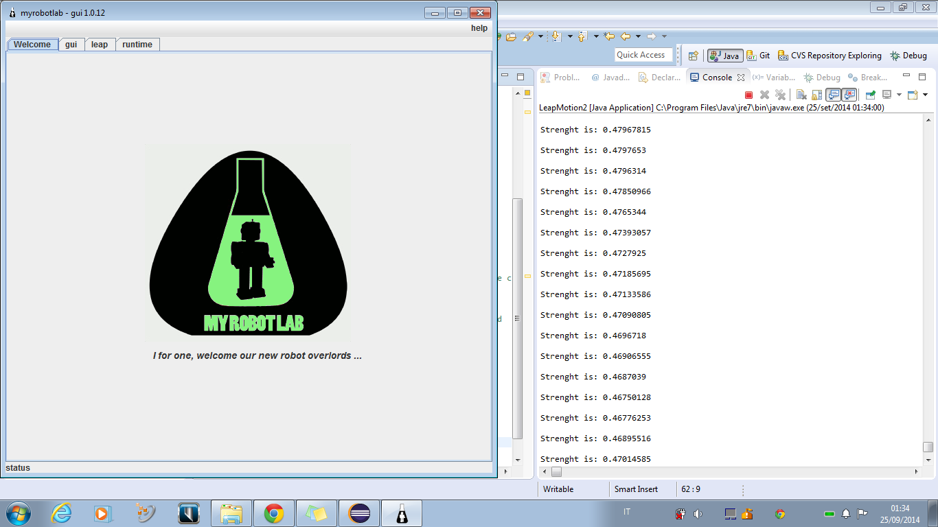The height and width of the screenshot is (527, 938).
Task: Go to previous annotation icon
Action: click(x=583, y=36)
